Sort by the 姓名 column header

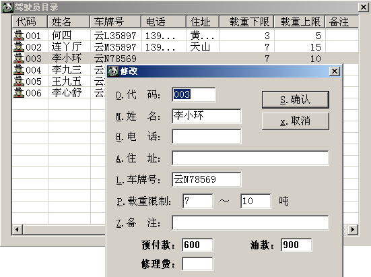click(69, 22)
